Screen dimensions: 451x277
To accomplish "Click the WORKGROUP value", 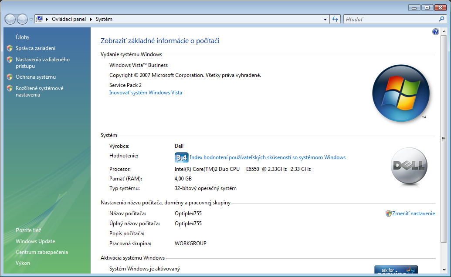I will pyautogui.click(x=190, y=244).
